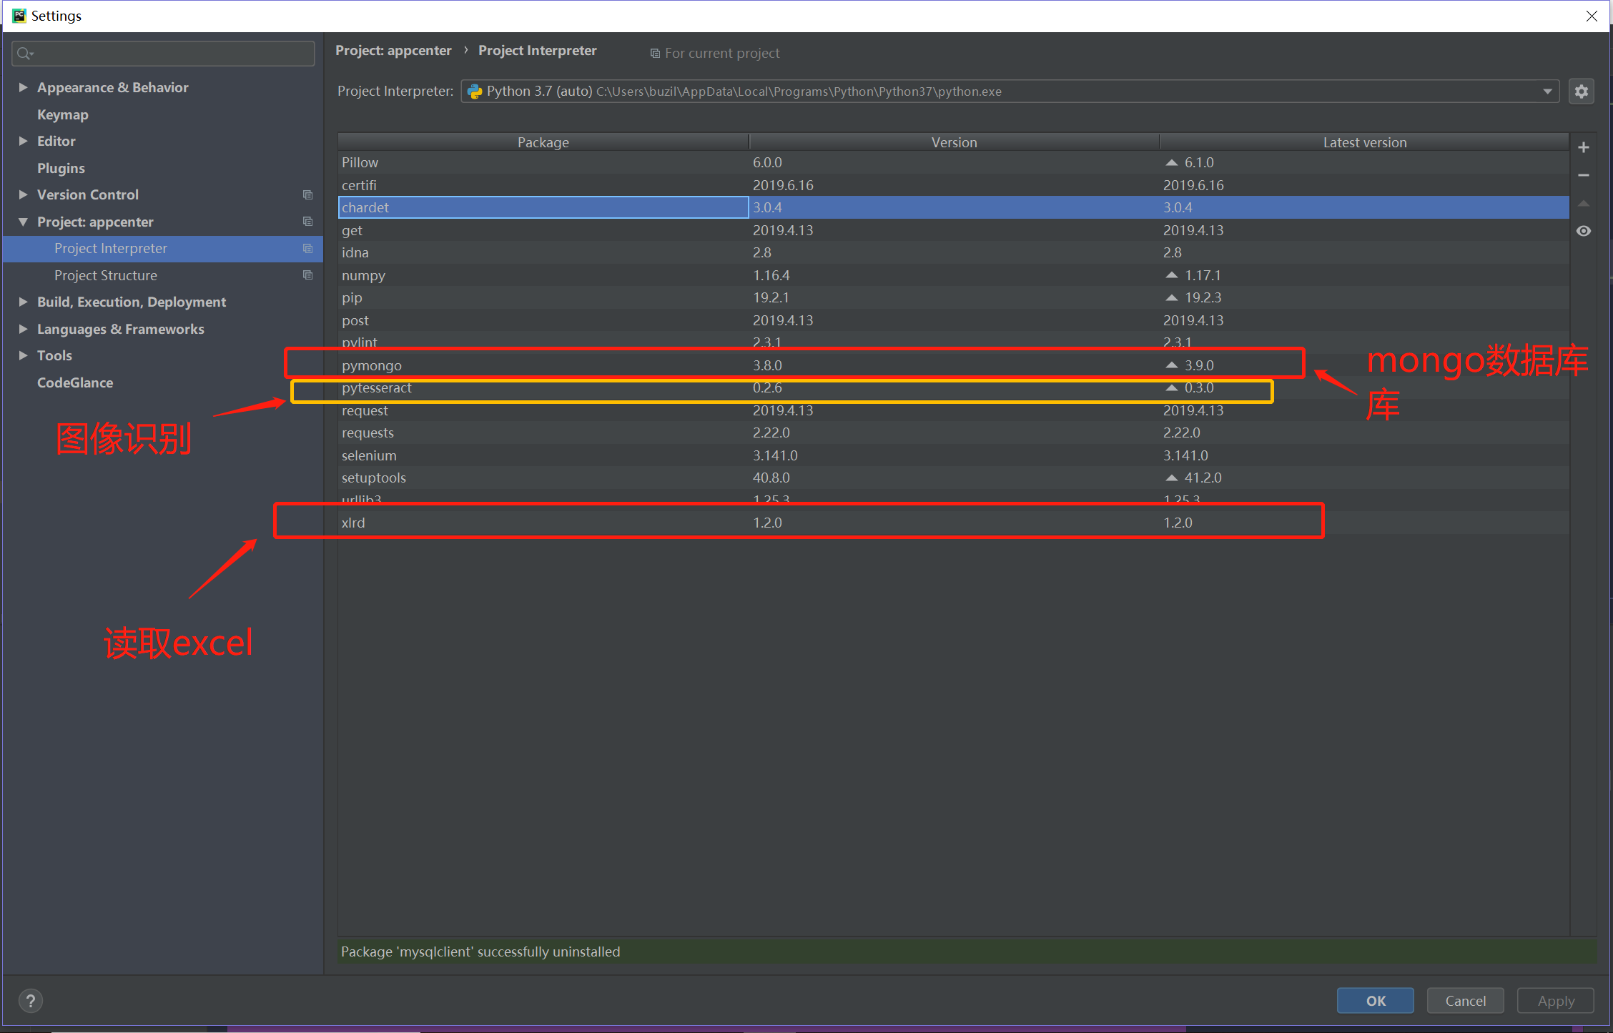Screen dimensions: 1613x1033
Task: Expand Build, Execution, Deployment section
Action: 23,302
